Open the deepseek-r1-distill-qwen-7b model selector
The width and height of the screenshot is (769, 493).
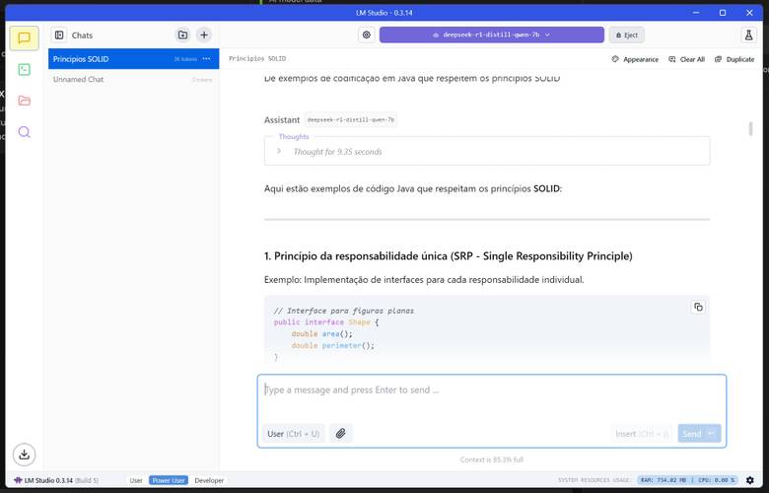(x=491, y=35)
